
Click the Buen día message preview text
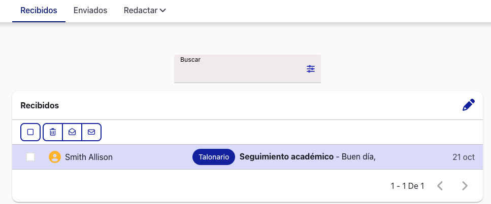[x=358, y=157]
